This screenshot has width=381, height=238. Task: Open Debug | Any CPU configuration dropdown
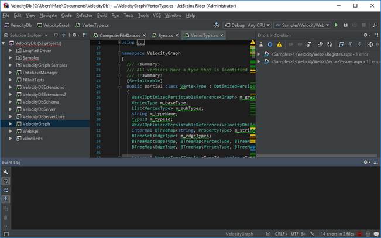248,25
